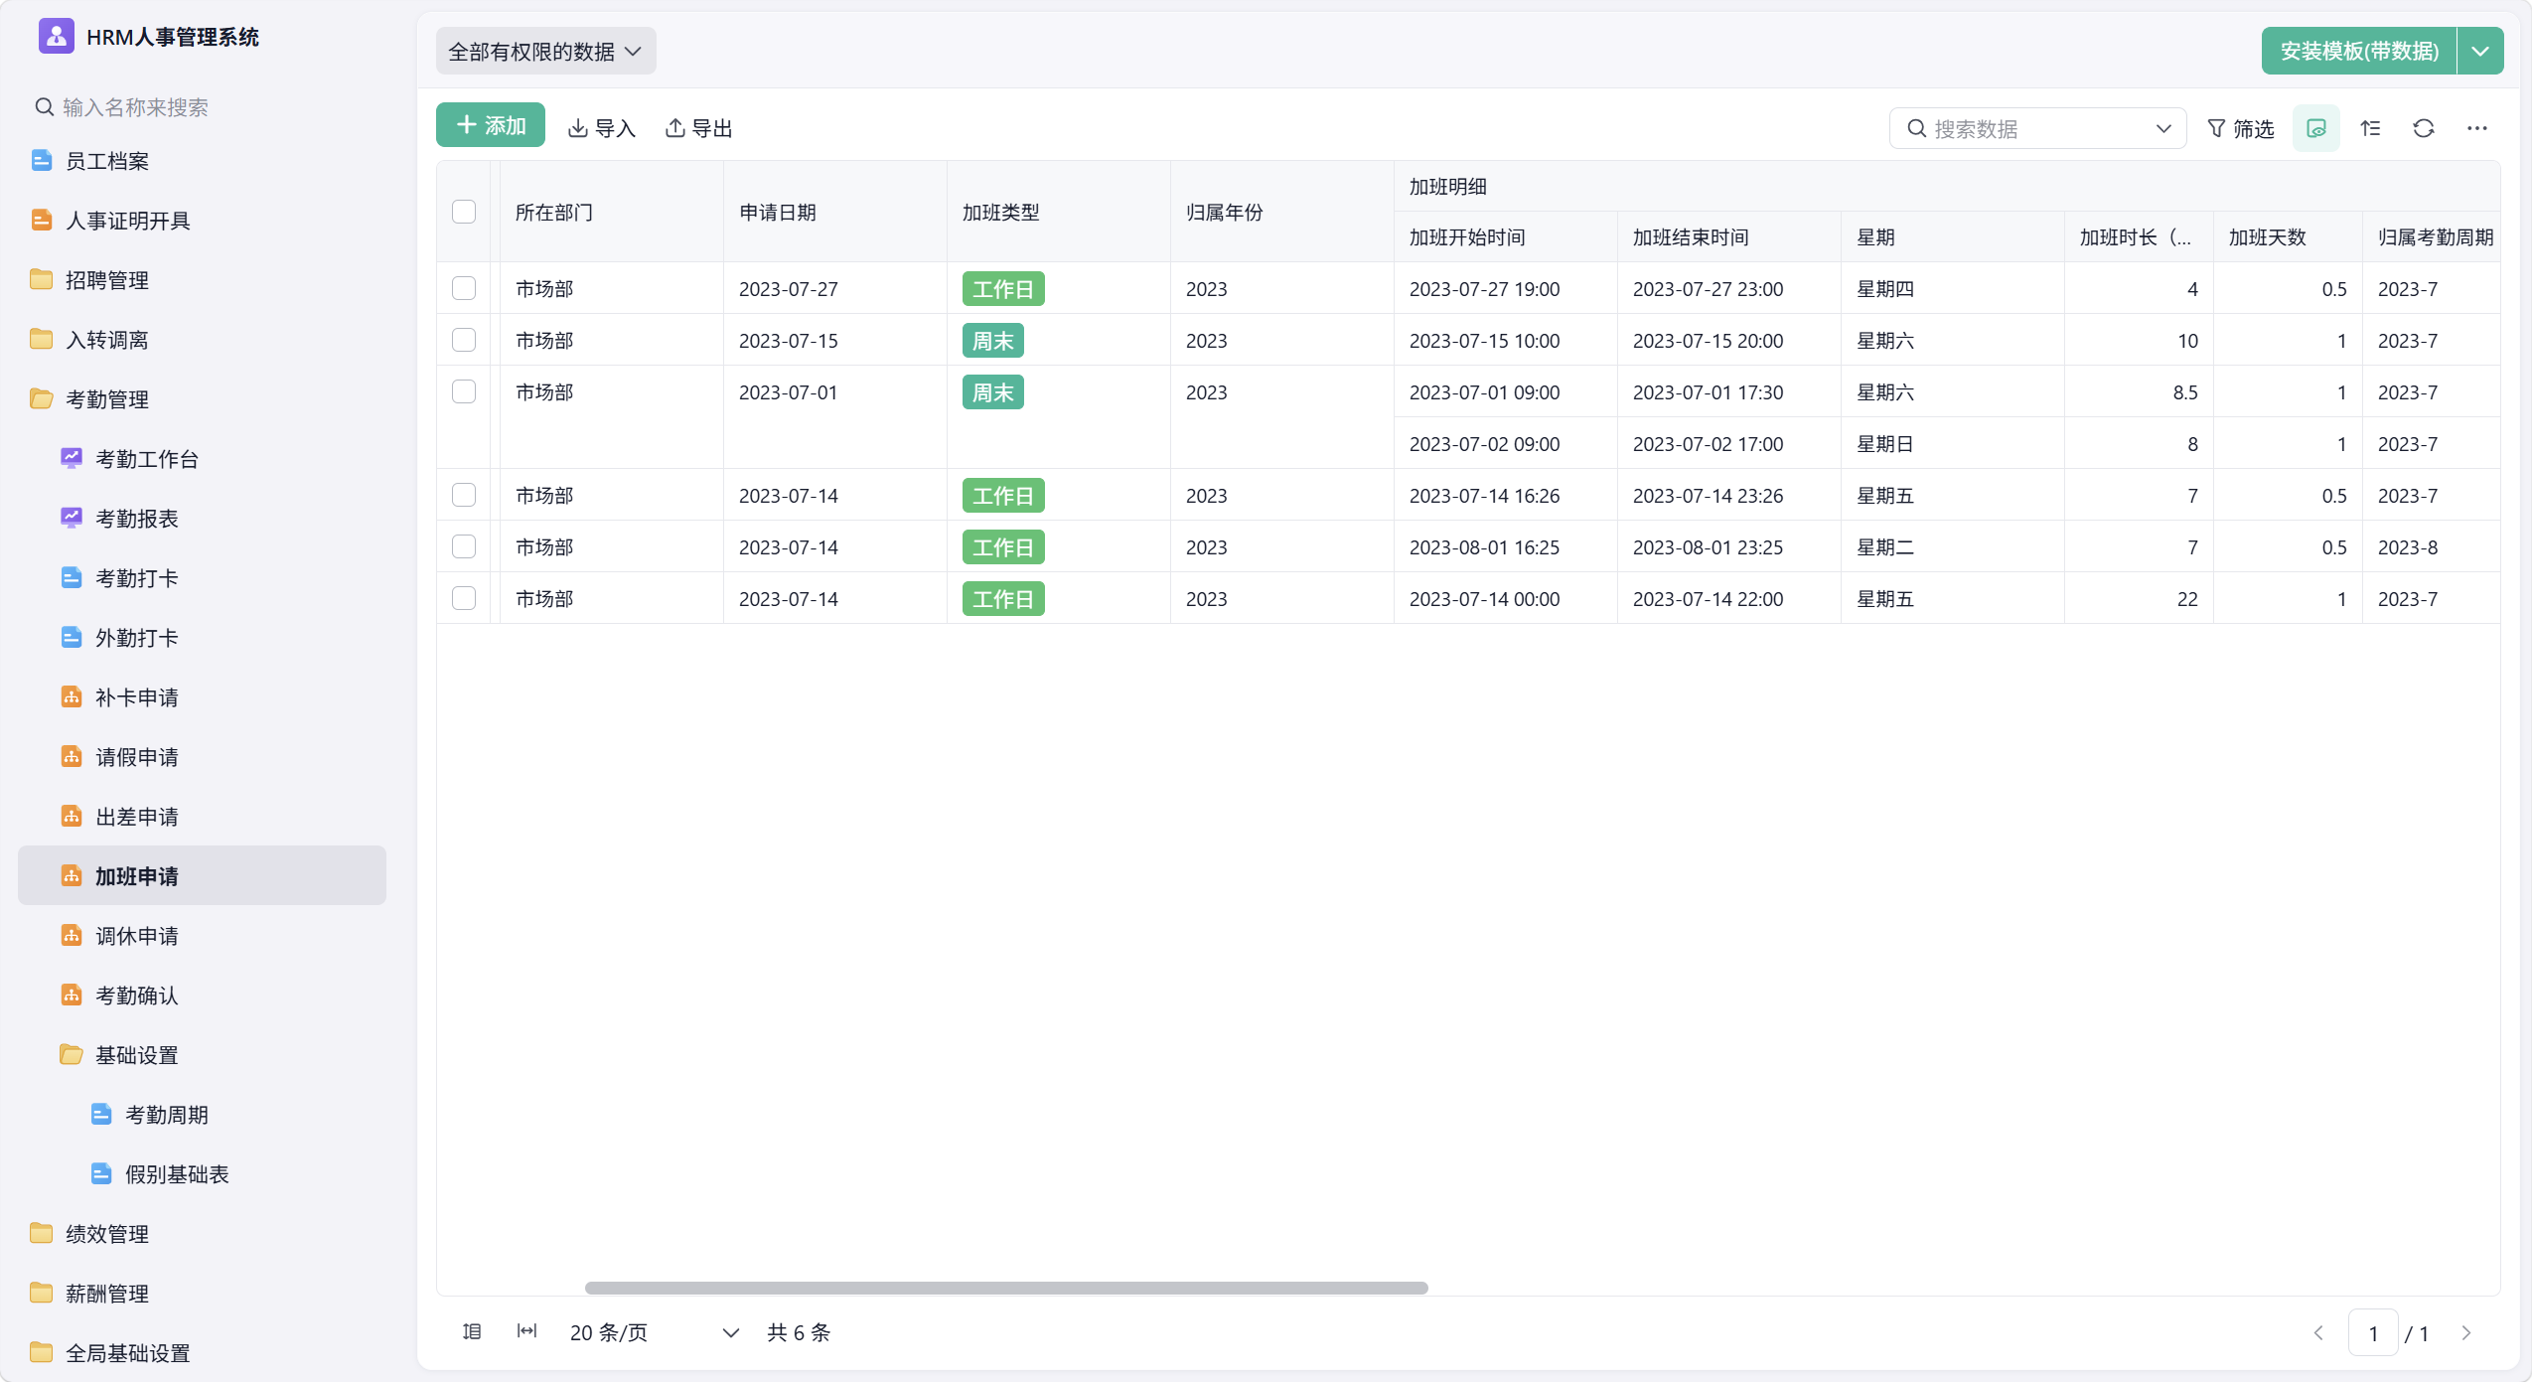Click the 考勤确认 workflow icon
Image resolution: width=2532 pixels, height=1382 pixels.
tap(72, 995)
